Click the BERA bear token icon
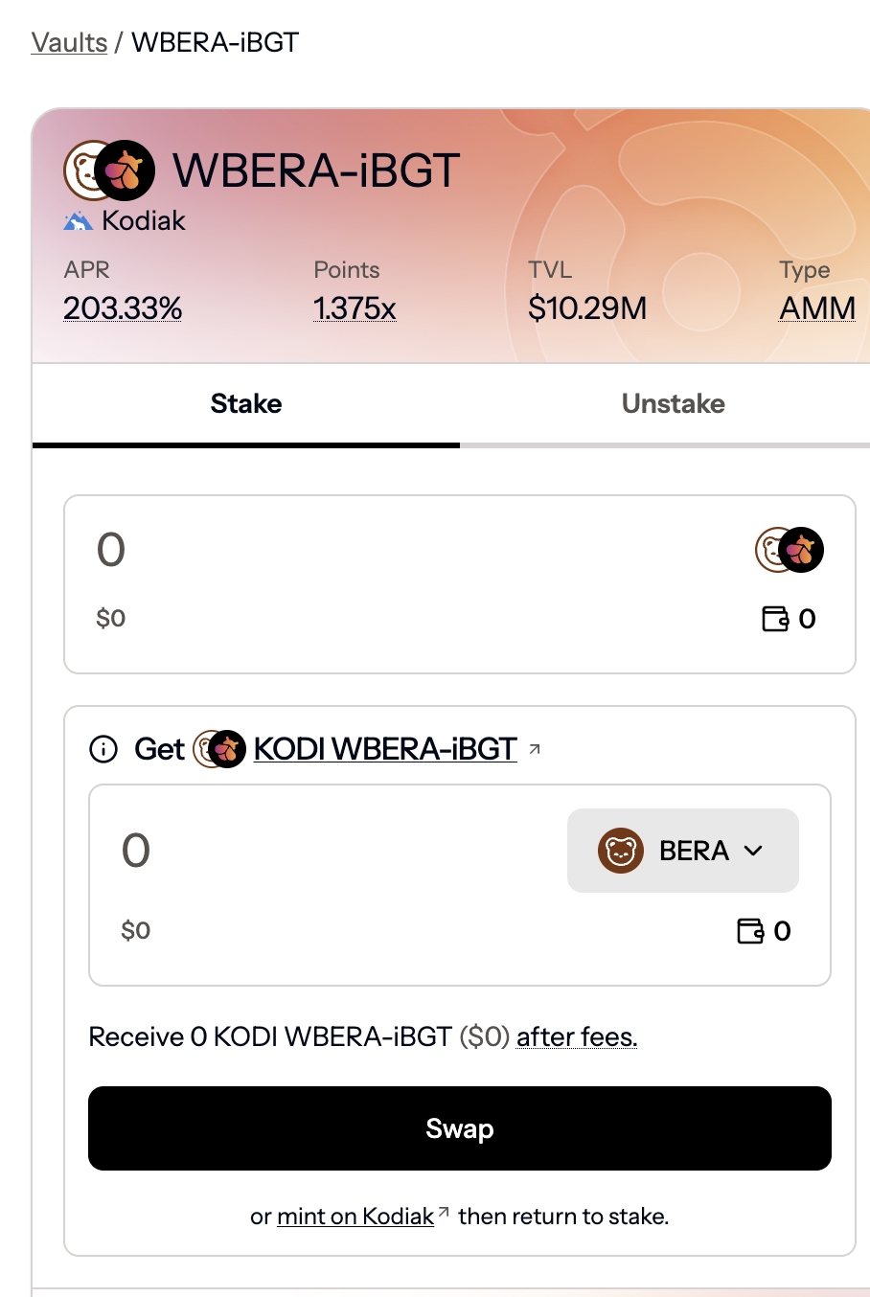This screenshot has width=870, height=1297. click(x=620, y=851)
